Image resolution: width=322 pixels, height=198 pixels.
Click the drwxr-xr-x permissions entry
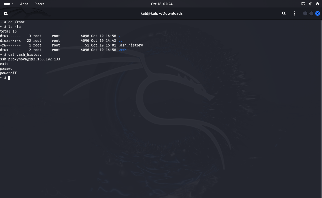click(10, 41)
